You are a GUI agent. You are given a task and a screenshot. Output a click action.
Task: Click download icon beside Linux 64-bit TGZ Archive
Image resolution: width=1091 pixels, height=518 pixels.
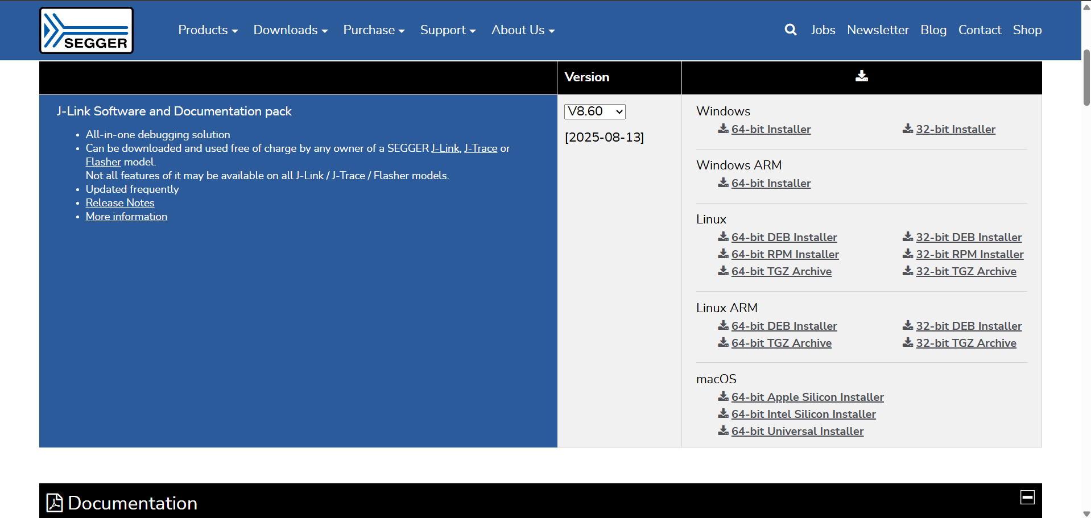click(723, 271)
